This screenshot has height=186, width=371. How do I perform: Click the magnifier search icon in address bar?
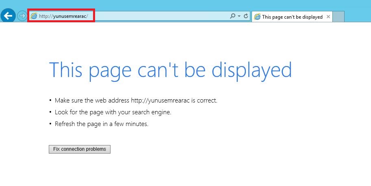pyautogui.click(x=232, y=16)
